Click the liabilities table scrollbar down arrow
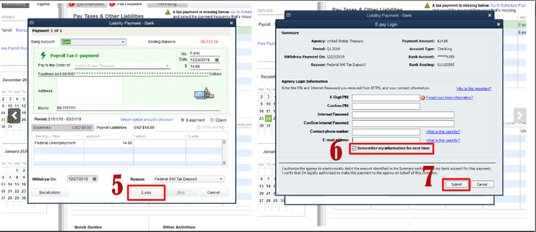 (224, 163)
